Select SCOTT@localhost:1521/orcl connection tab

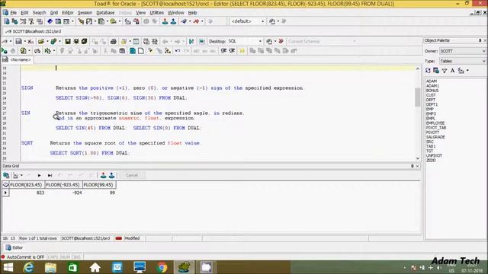[x=34, y=31]
